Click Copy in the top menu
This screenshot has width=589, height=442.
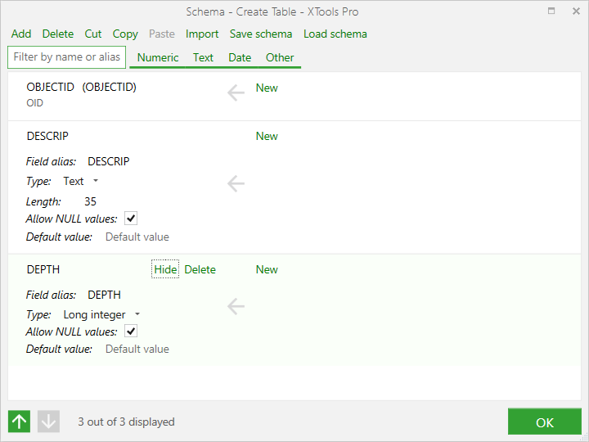pyautogui.click(x=125, y=34)
